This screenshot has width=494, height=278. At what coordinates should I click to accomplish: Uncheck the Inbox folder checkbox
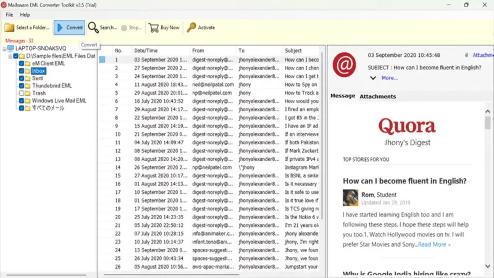pyautogui.click(x=22, y=71)
